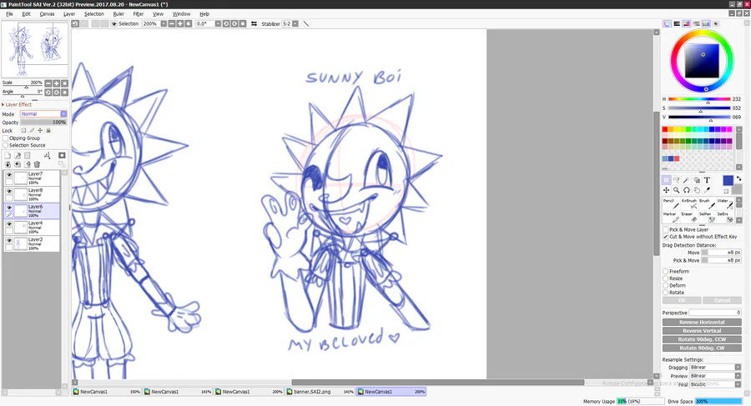Click the Undo arrow in toolbar
The height and width of the screenshot is (406, 751).
pyautogui.click(x=75, y=23)
